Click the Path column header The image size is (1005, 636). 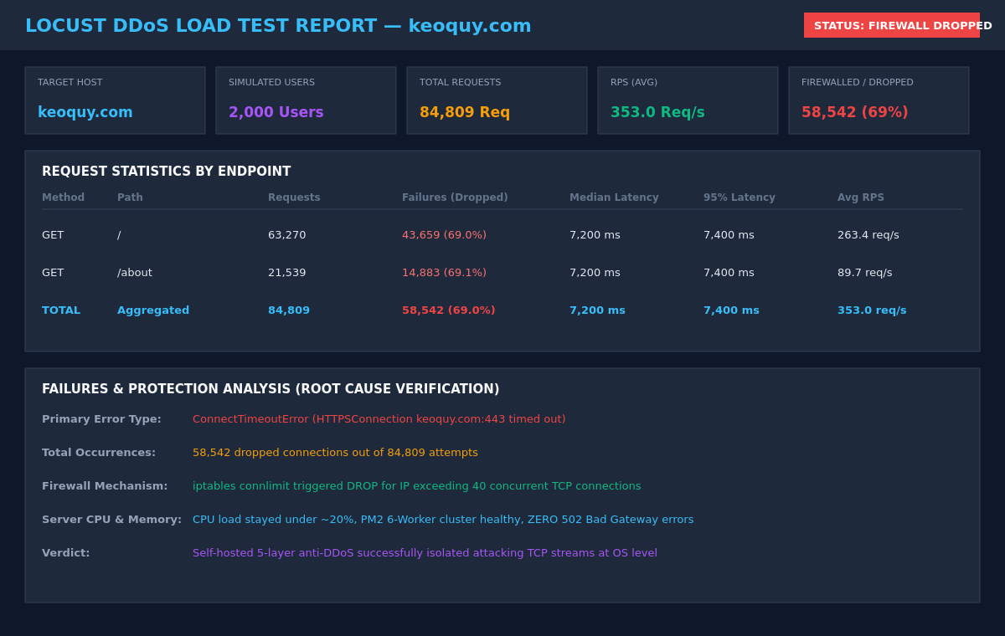pos(130,197)
